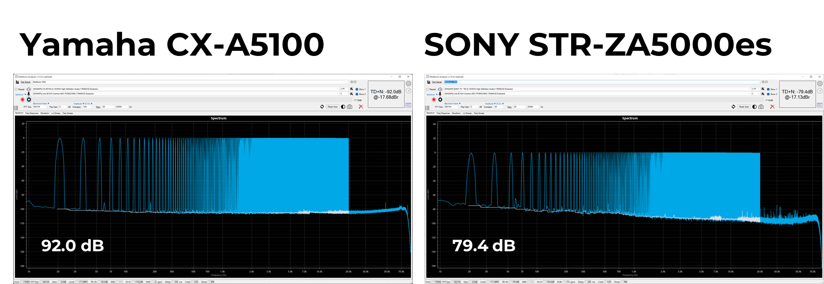Click the refresh arrows icon in SONY window
This screenshot has width=824, height=284.
pos(733,107)
